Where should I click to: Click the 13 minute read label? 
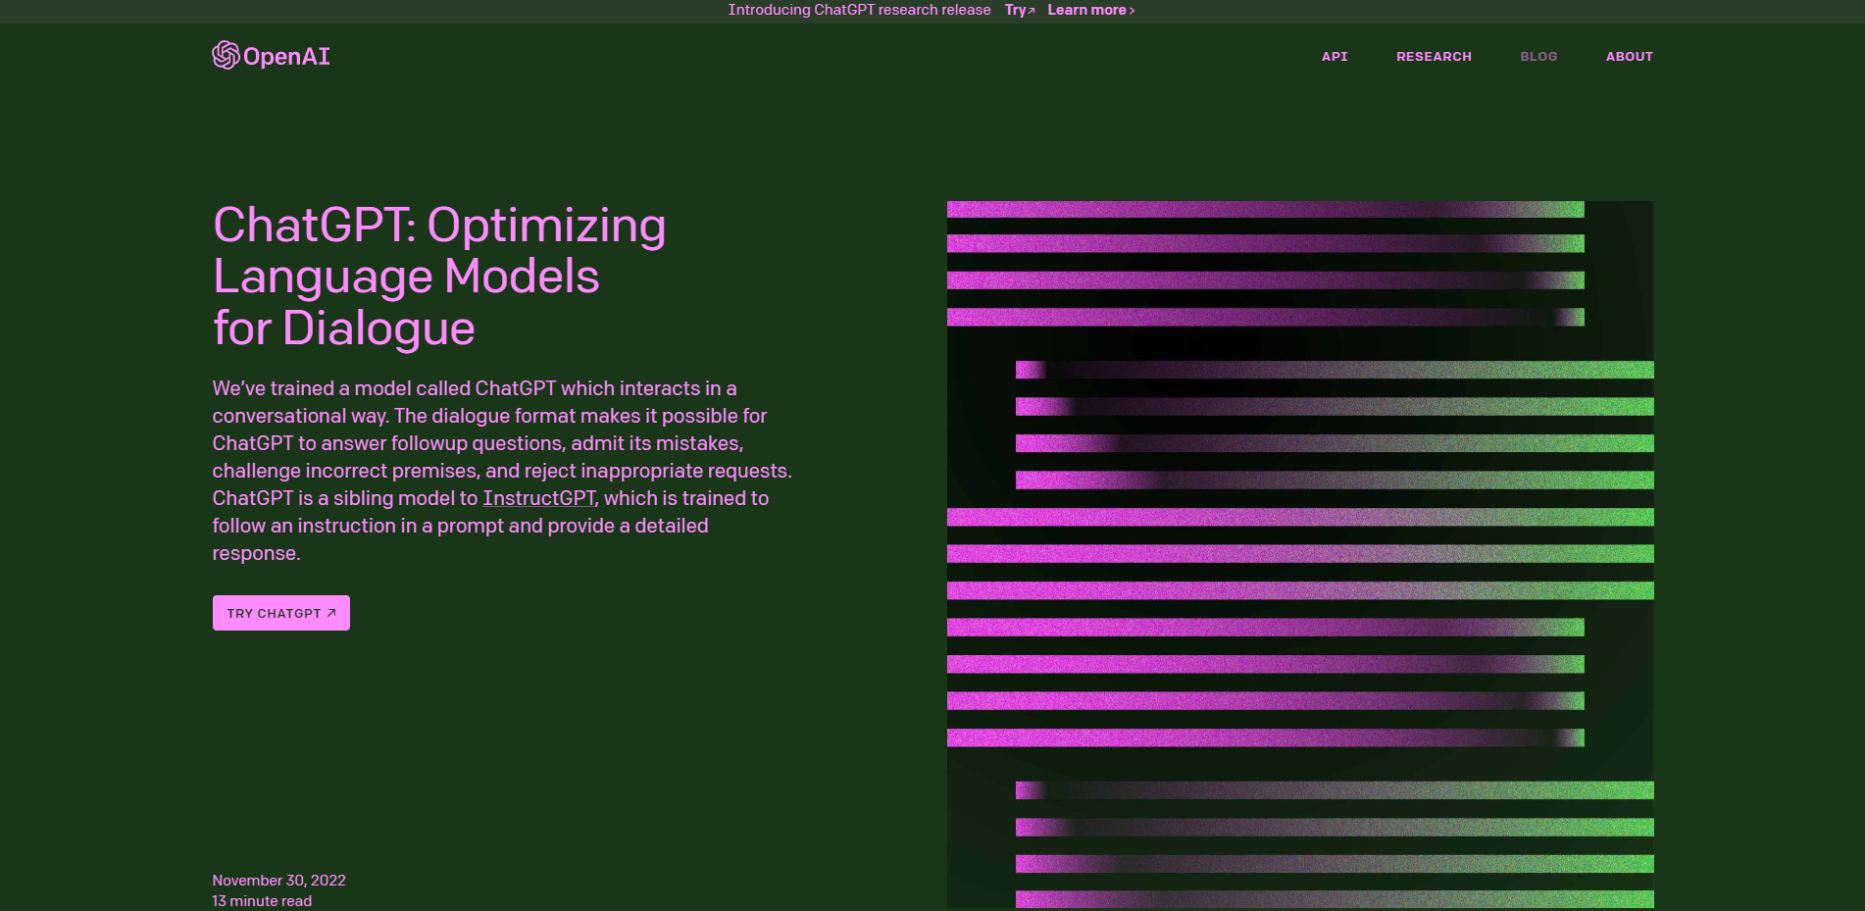(x=262, y=901)
